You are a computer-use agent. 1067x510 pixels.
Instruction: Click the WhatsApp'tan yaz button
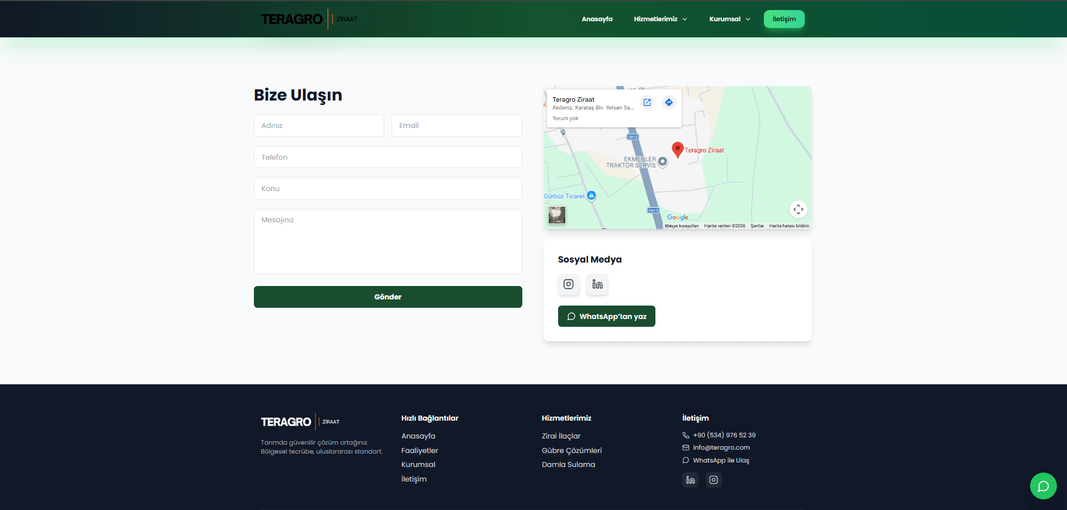tap(607, 316)
